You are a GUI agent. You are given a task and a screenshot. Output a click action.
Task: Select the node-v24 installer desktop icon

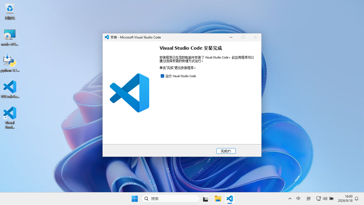coord(10,38)
